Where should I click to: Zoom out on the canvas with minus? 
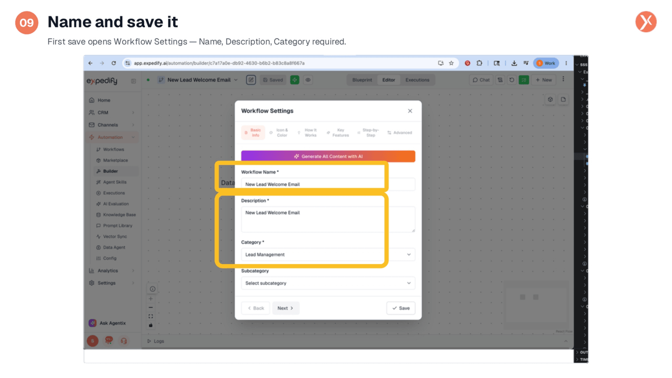pos(151,308)
